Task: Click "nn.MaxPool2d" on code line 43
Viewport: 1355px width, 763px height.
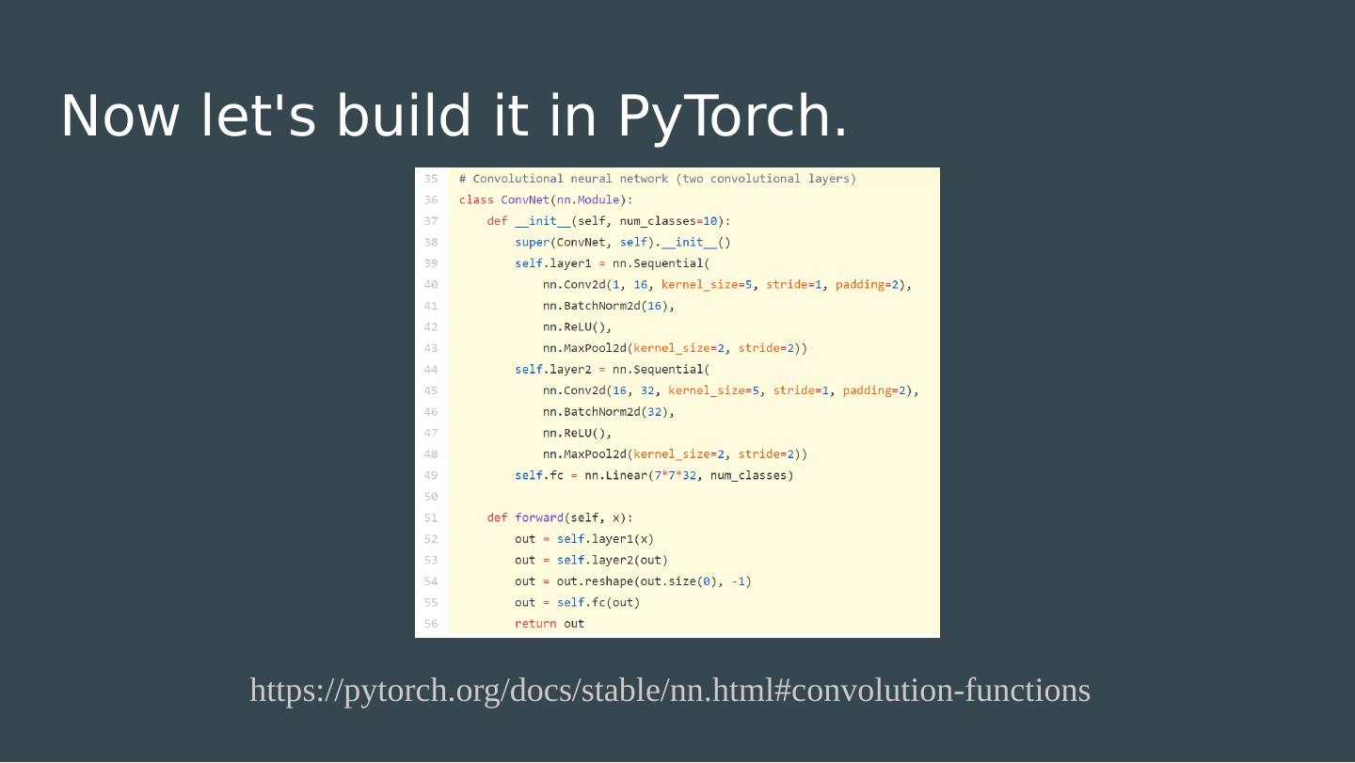Action: tap(584, 348)
